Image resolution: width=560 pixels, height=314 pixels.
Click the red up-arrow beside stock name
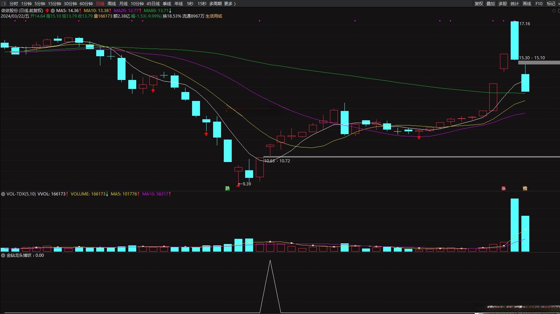pyautogui.click(x=47, y=11)
